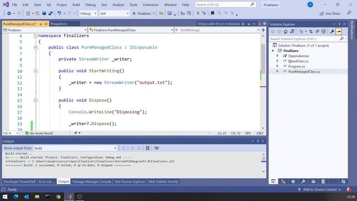This screenshot has width=357, height=201.
Task: Click Pending Changes Filter clock icon
Action: tap(301, 32)
